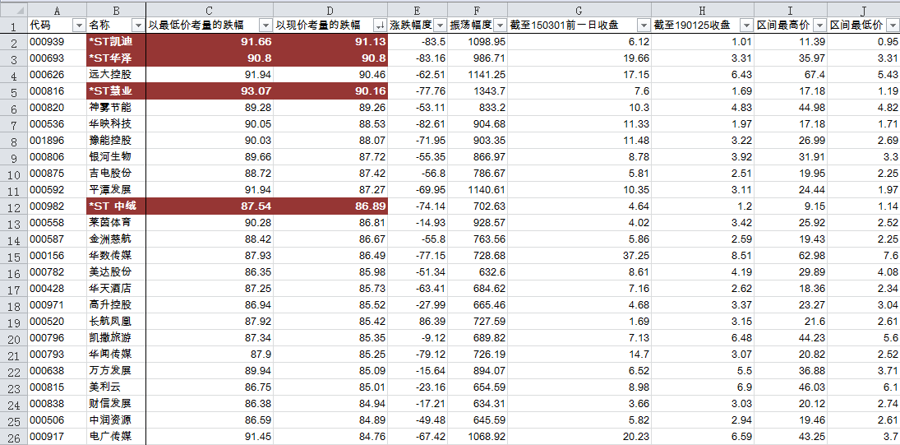Click cell with stock code 000939
The image size is (900, 445).
[x=58, y=42]
